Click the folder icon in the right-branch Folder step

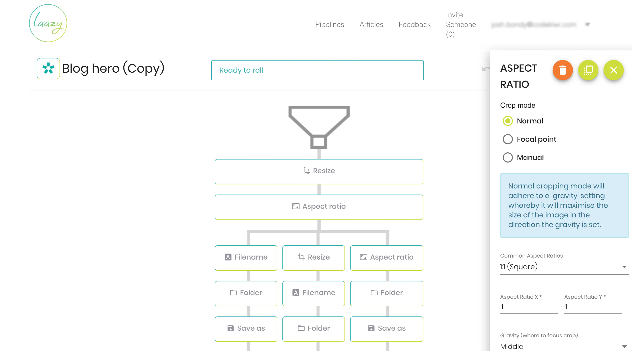374,293
